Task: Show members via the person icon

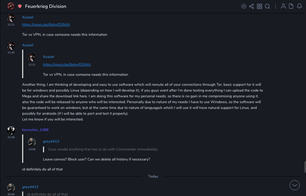Action: [283, 6]
